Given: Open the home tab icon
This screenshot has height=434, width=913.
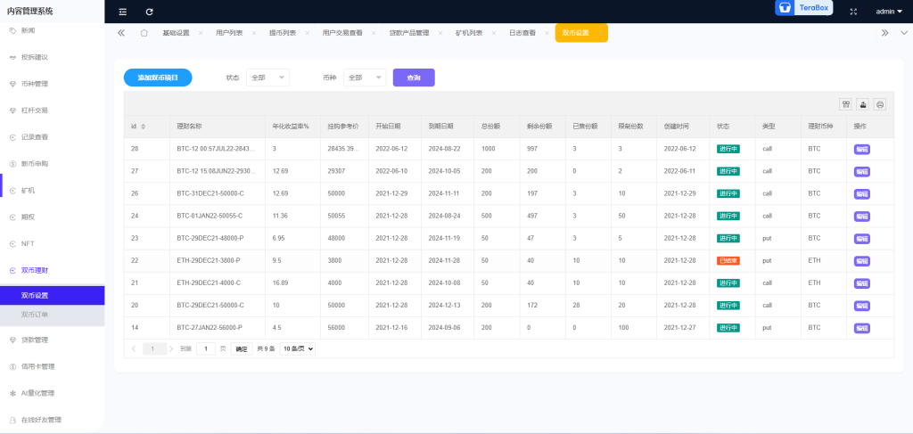Looking at the screenshot, I should pos(144,33).
